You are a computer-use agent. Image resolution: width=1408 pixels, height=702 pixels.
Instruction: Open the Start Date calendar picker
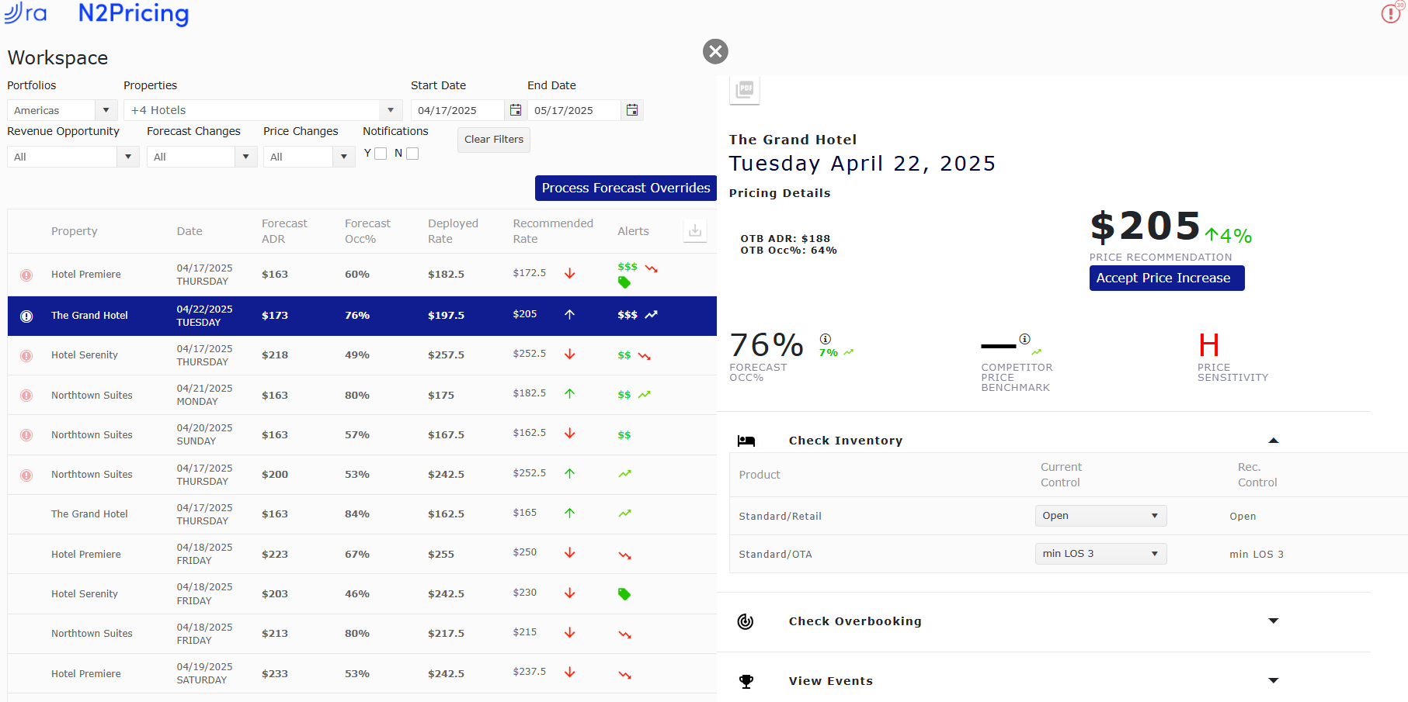point(516,110)
